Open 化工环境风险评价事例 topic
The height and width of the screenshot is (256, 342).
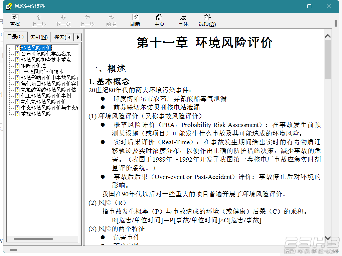point(46,96)
